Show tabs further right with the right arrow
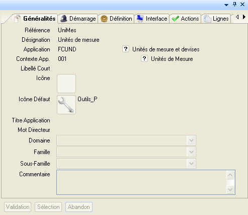The image size is (248, 215). click(244, 17)
